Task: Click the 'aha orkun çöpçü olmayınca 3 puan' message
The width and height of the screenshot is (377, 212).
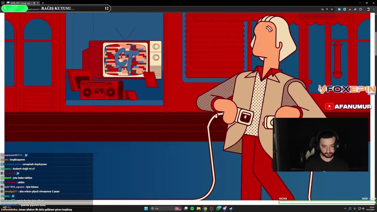Action: point(39,191)
